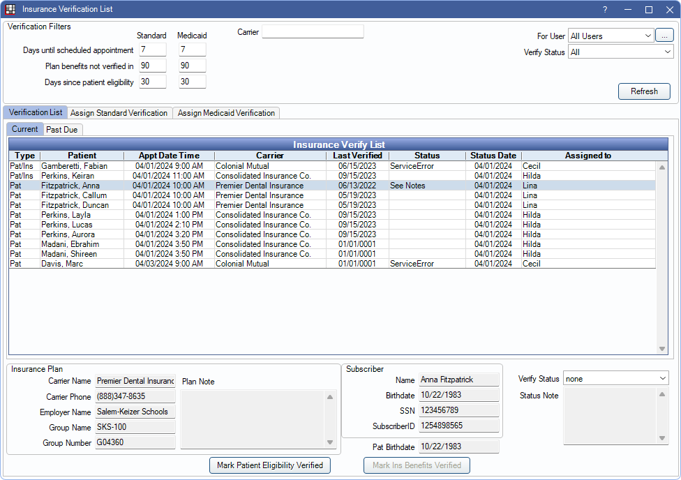Click the ellipsis button next to For User
This screenshot has height=480, width=681.
coord(664,36)
